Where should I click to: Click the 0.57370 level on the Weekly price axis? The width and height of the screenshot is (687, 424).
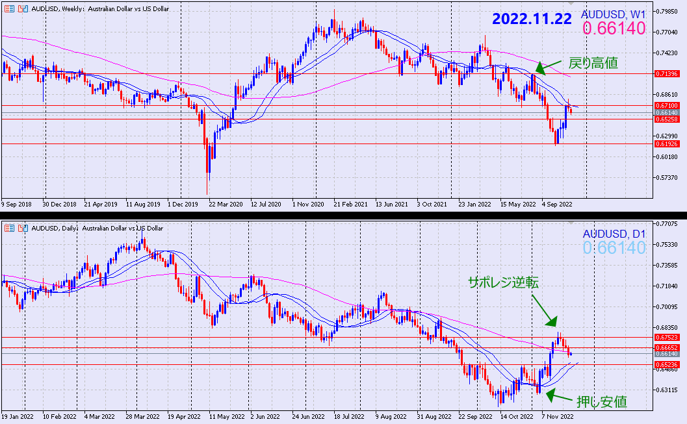click(666, 177)
